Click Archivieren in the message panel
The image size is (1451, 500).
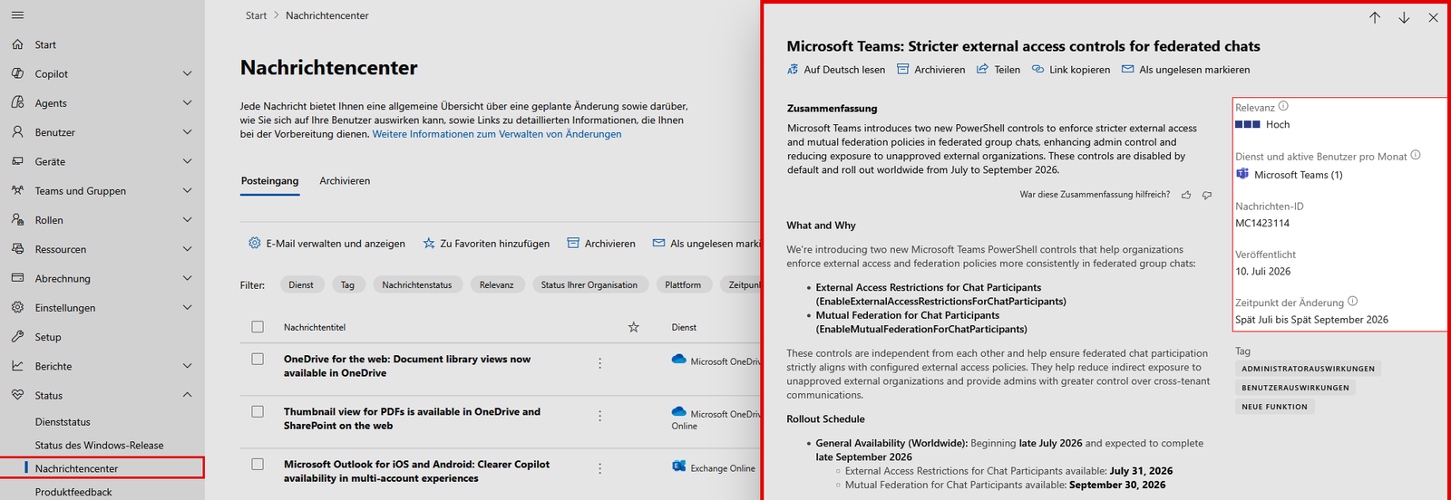(x=930, y=70)
